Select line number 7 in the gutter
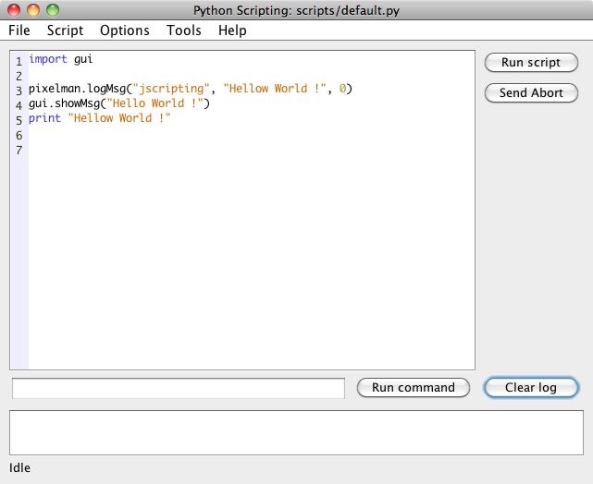 point(19,150)
